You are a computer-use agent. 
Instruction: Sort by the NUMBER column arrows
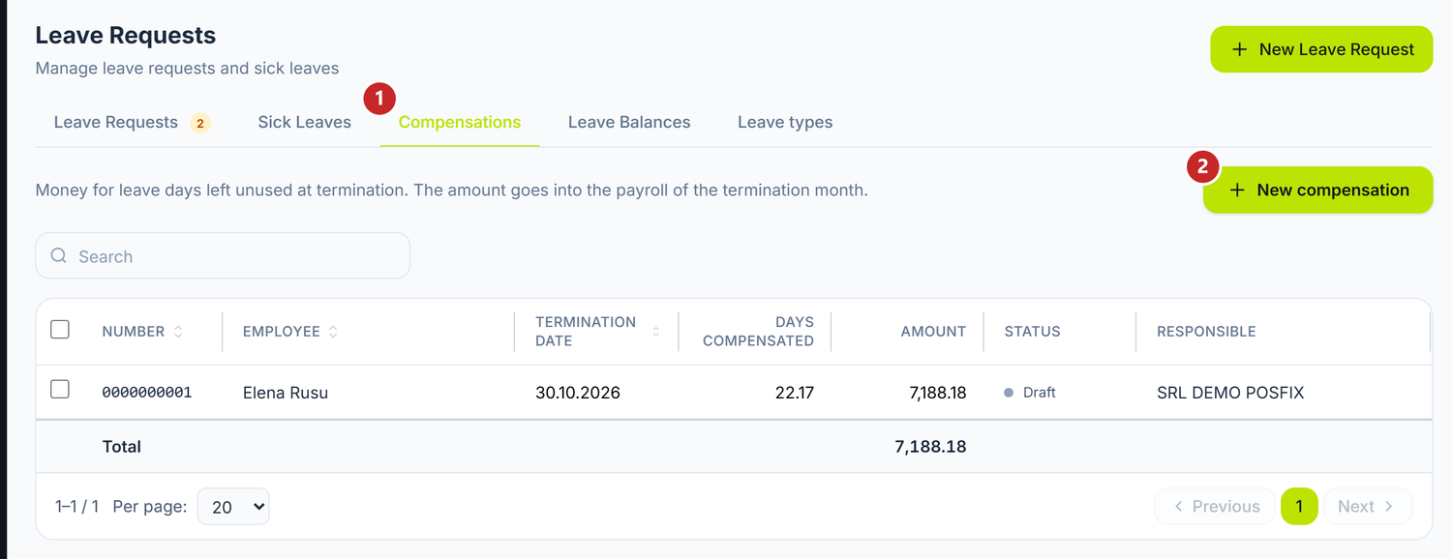pos(178,332)
